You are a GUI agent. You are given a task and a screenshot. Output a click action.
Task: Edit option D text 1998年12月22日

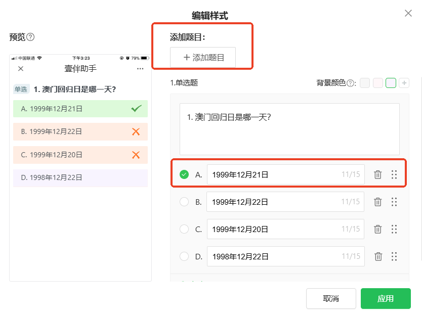[x=285, y=256]
